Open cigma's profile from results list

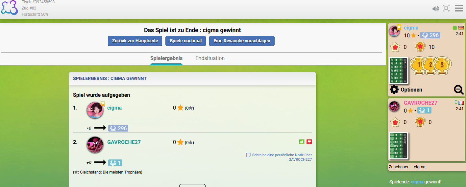114,108
